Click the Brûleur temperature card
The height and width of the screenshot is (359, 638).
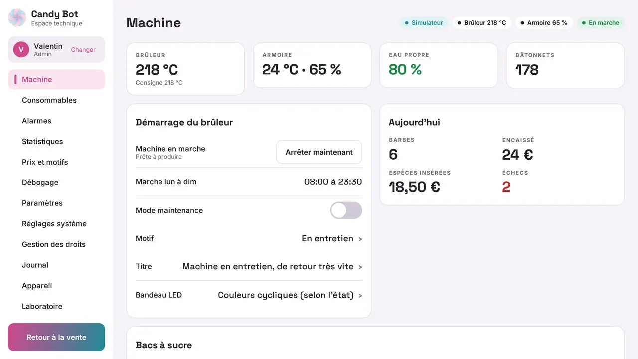(x=185, y=69)
